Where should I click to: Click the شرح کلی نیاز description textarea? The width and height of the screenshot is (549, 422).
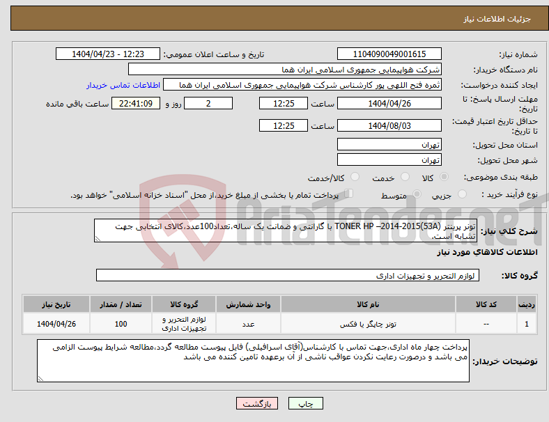(286, 230)
